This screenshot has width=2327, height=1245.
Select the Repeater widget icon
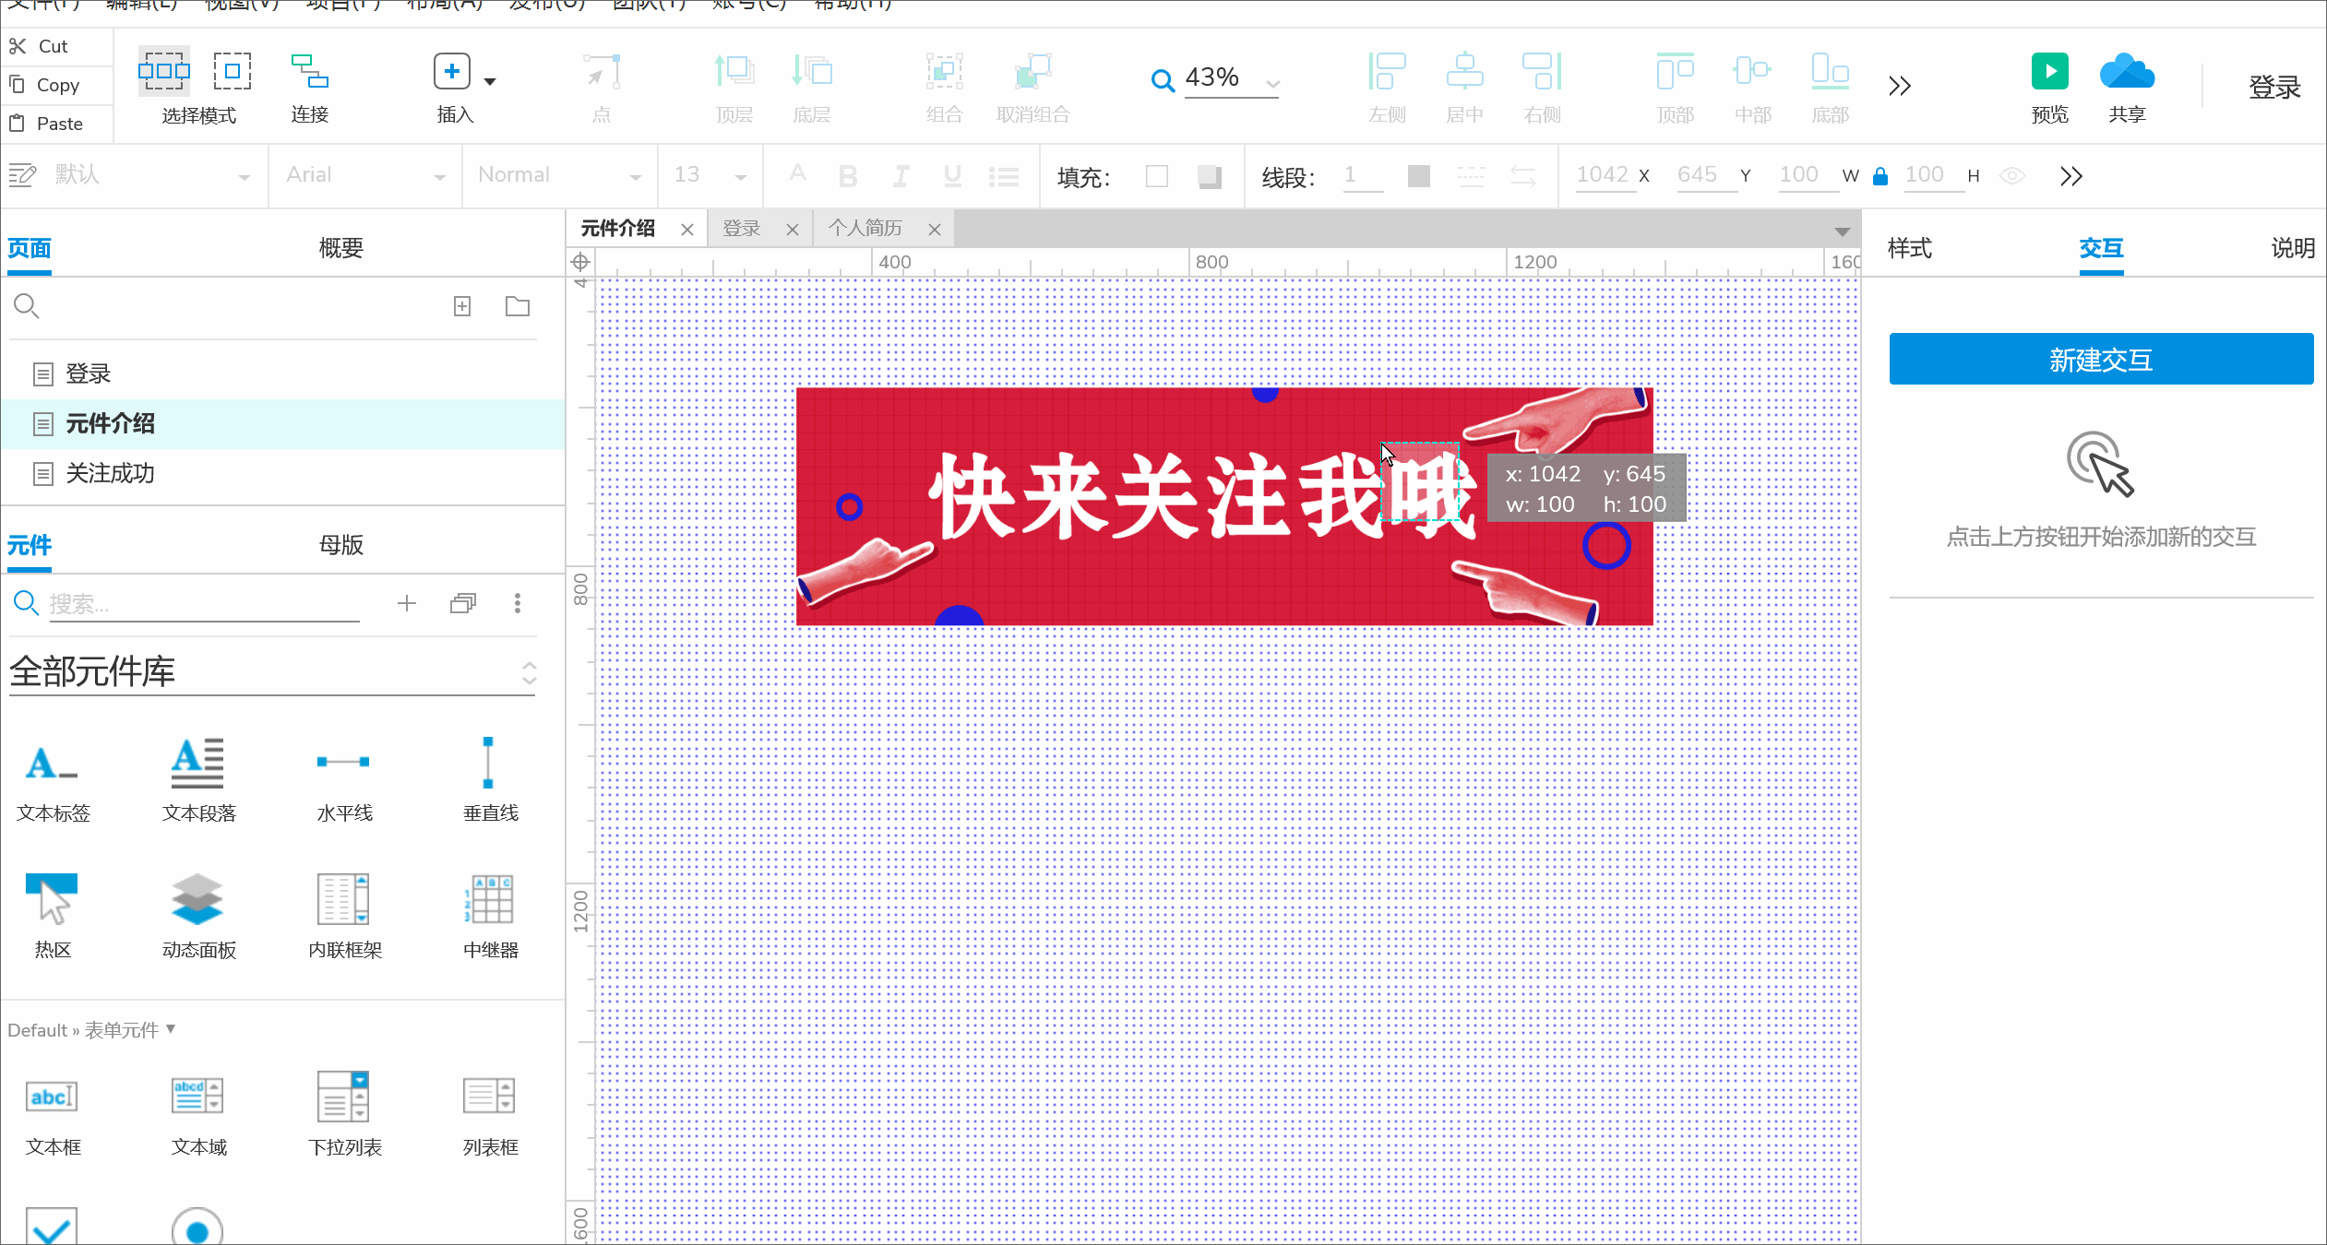tap(490, 899)
